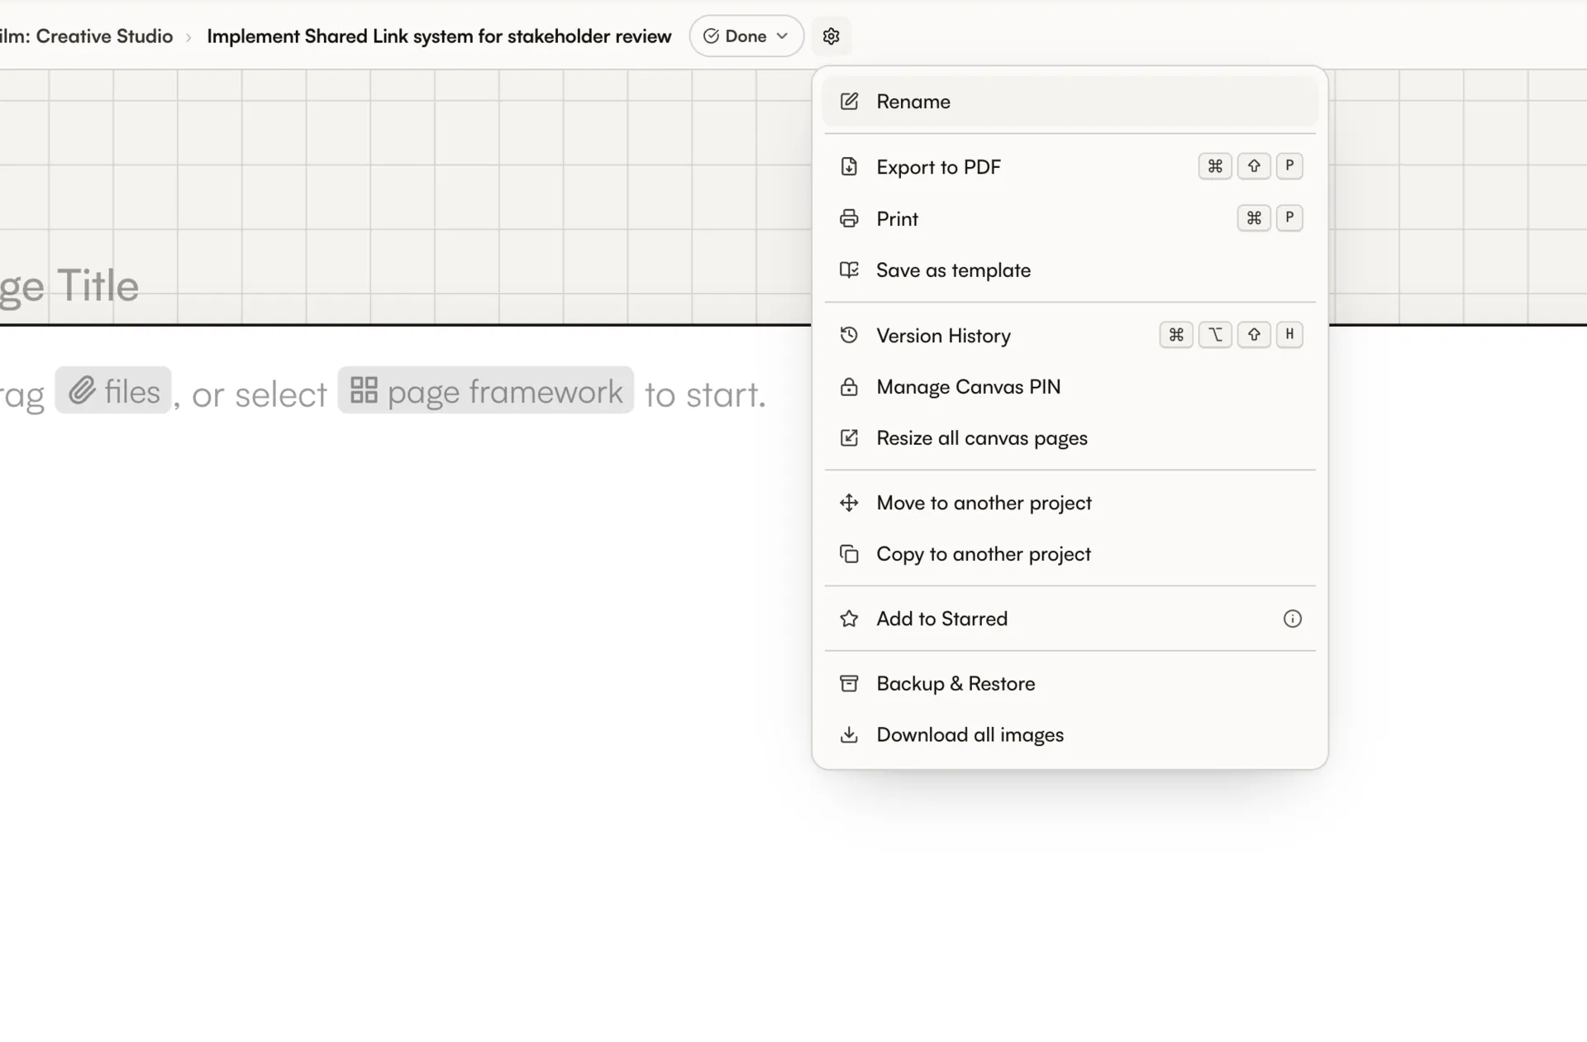The height and width of the screenshot is (1042, 1587).
Task: Open the Done status dropdown
Action: [x=746, y=36]
